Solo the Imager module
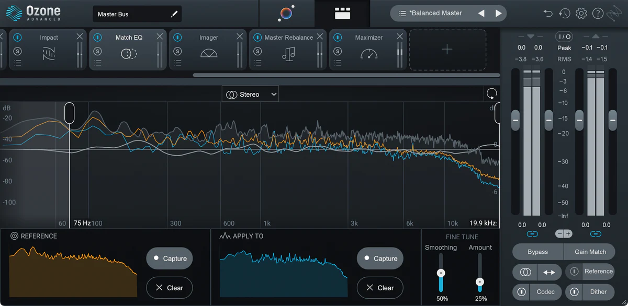Viewport: 628px width, 306px height. [177, 51]
